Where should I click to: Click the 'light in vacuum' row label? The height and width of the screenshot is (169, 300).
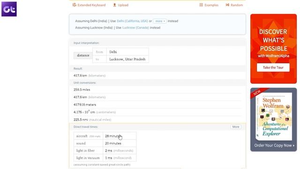click(x=88, y=158)
